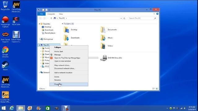Open the Geek Squad Support icon
Image resolution: width=198 pixels, height=111 pixels.
tap(5, 37)
